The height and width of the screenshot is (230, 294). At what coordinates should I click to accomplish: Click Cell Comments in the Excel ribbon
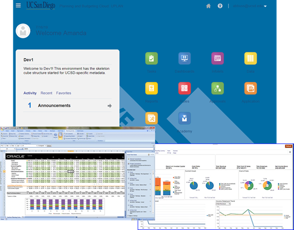click(x=69, y=134)
